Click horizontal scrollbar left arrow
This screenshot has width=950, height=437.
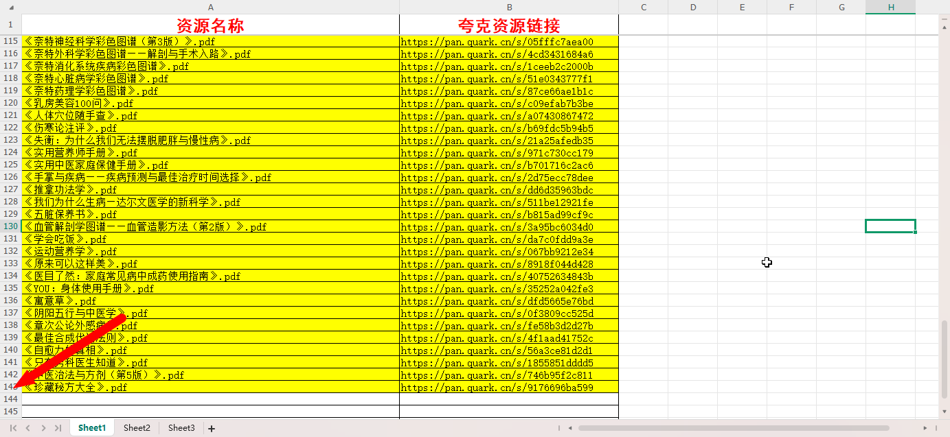[x=569, y=428]
